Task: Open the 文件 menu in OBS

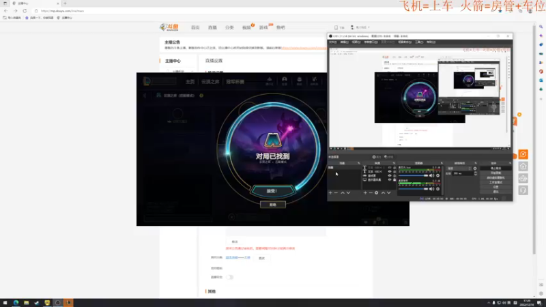Action: click(x=333, y=42)
